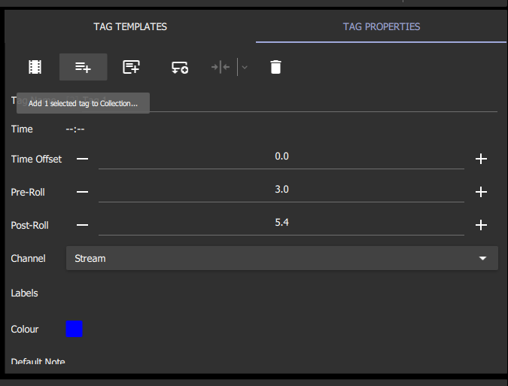Increase the Time Offset value

pos(482,159)
